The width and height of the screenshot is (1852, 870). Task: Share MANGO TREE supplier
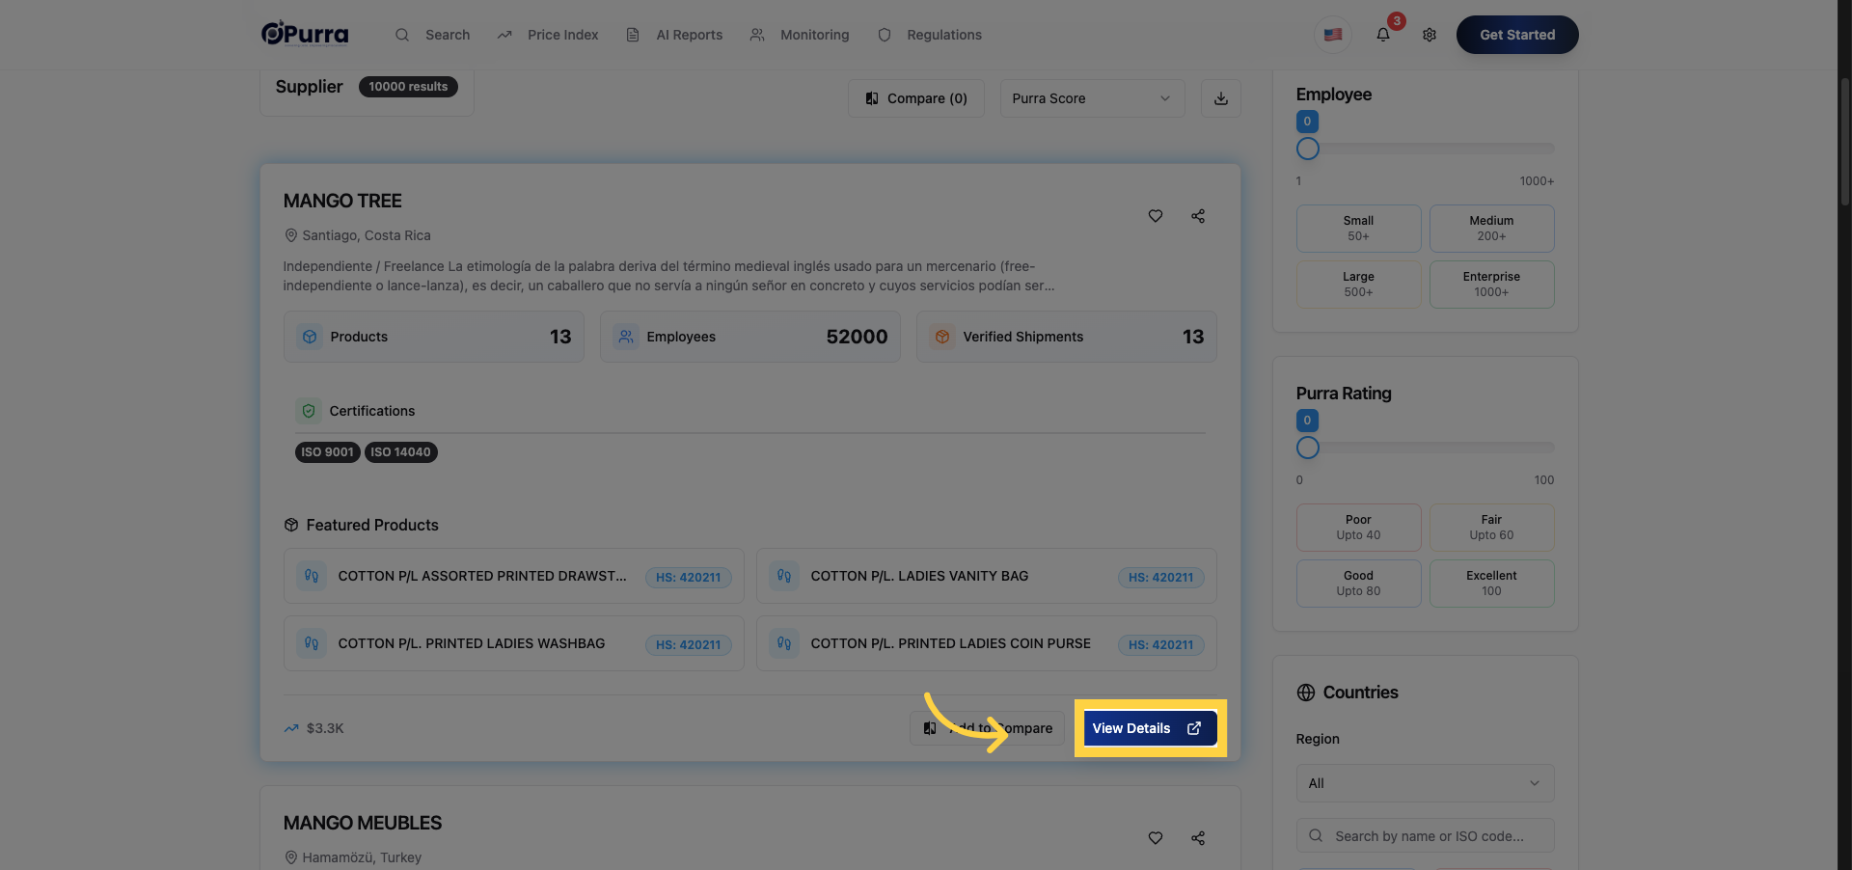[1198, 216]
